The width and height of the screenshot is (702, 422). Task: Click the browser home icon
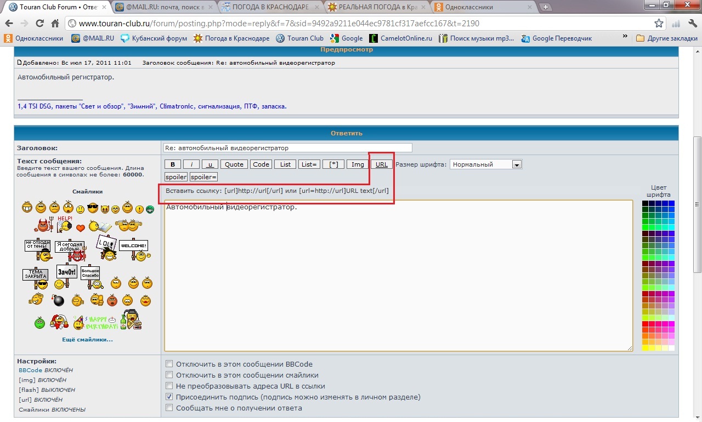[x=55, y=24]
